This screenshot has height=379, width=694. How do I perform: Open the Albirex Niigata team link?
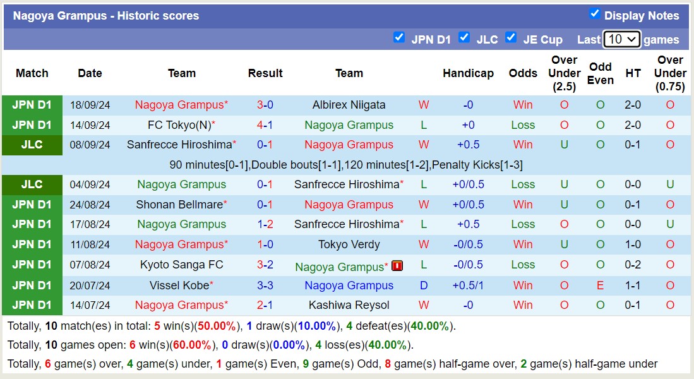click(349, 105)
